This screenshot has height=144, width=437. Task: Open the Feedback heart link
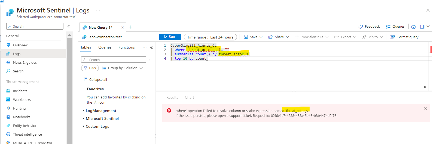coord(369,27)
